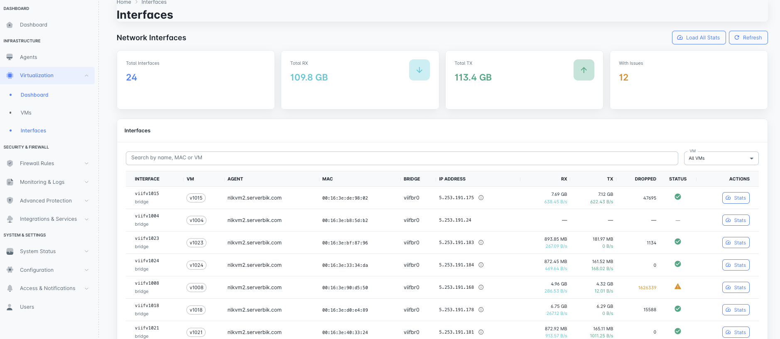The height and width of the screenshot is (339, 780).
Task: Expand System Status chevron
Action: pyautogui.click(x=86, y=251)
